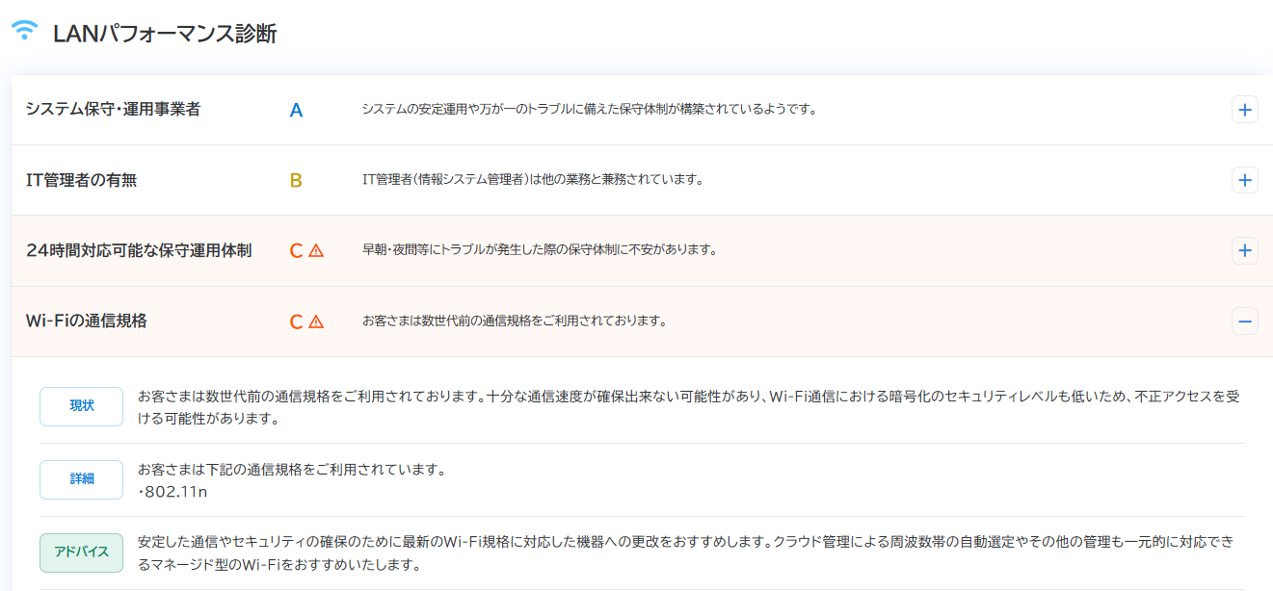Click the 現状 label badge
This screenshot has height=591, width=1273.
click(82, 406)
